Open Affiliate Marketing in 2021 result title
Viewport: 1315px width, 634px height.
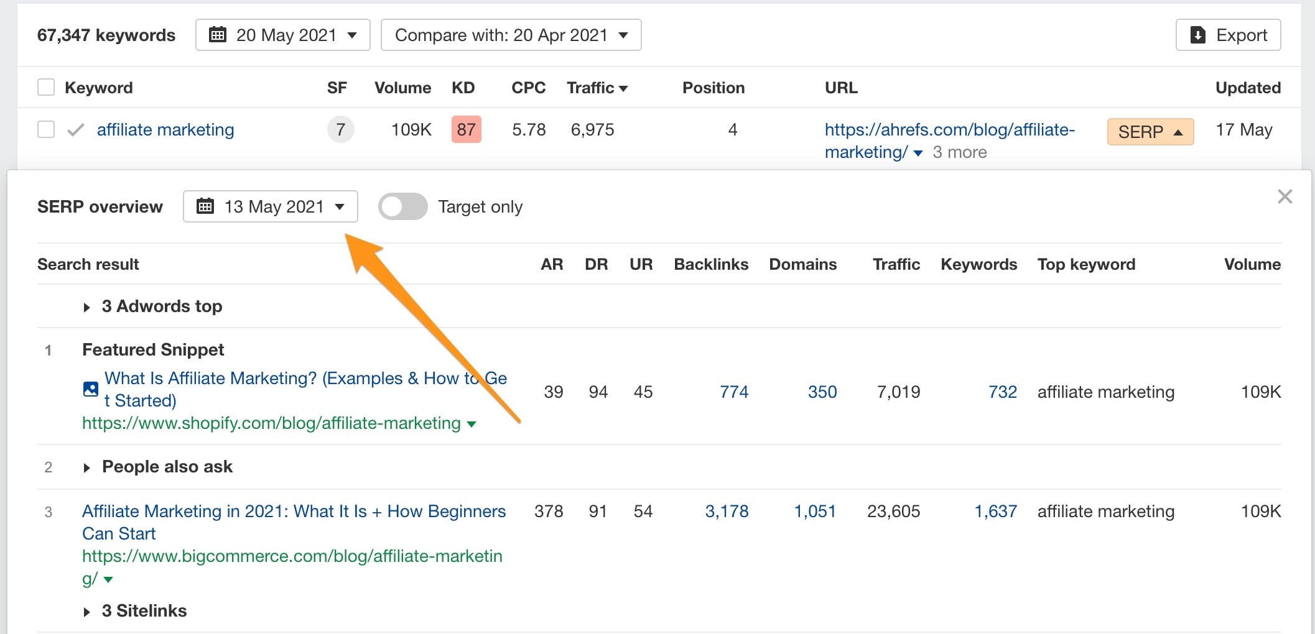tap(294, 522)
